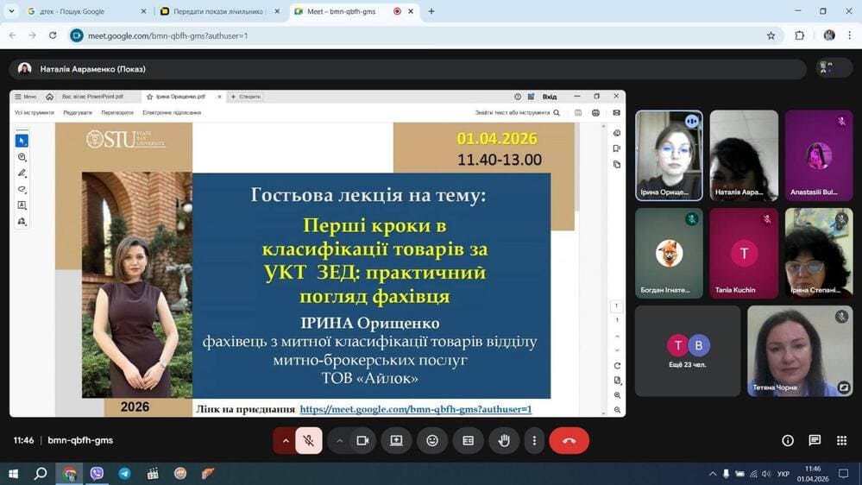This screenshot has height=485, width=862.
Task: Select Тетяна Чорна video tile
Action: pos(800,350)
